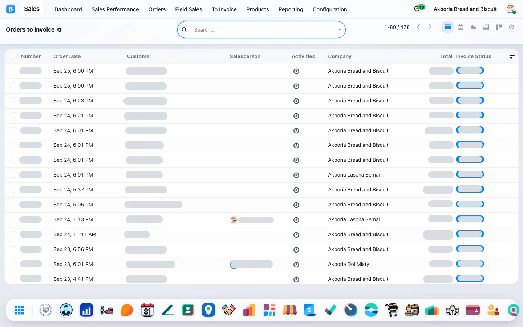Screen dimensions: 523x327
Task: Sort by the Invoice Status column header
Action: point(473,56)
